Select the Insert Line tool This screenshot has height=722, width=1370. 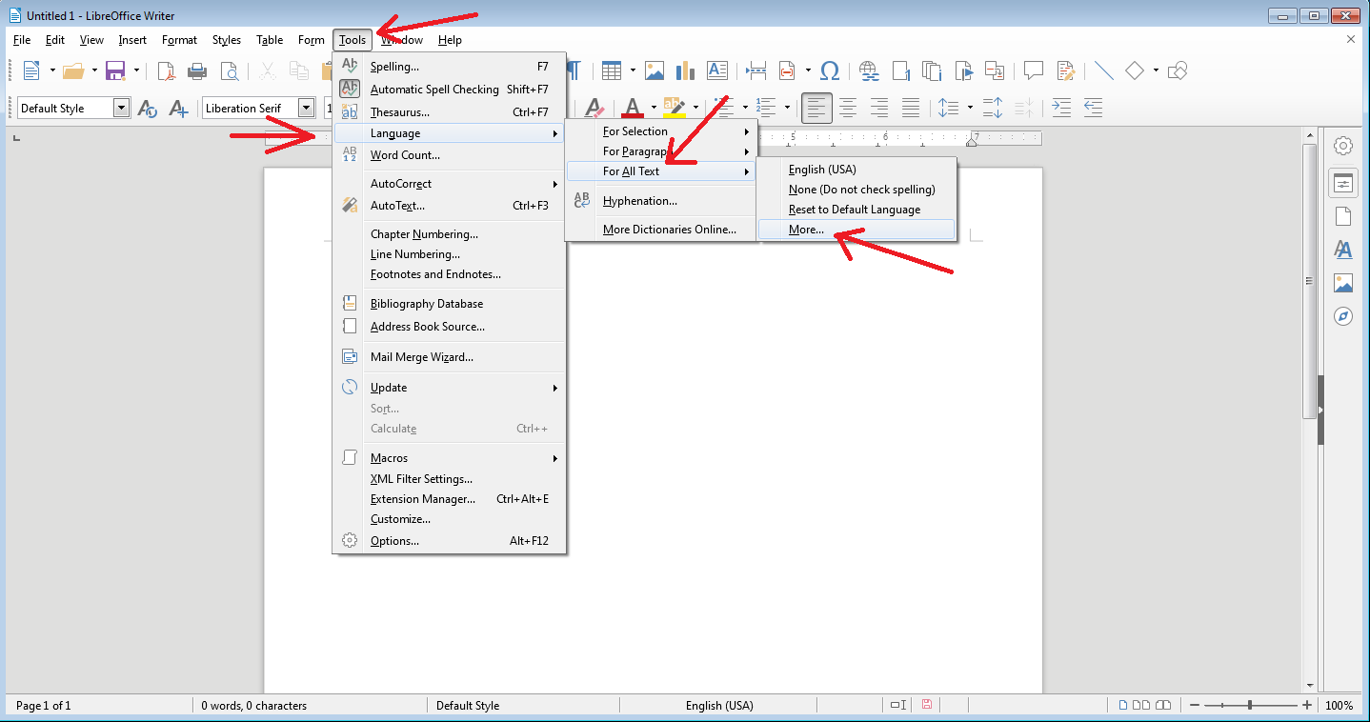pos(1103,70)
